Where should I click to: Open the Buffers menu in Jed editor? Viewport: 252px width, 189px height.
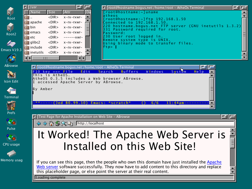point(129,72)
